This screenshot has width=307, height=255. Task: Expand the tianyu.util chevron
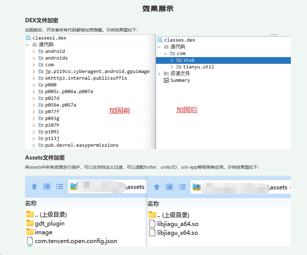point(172,67)
